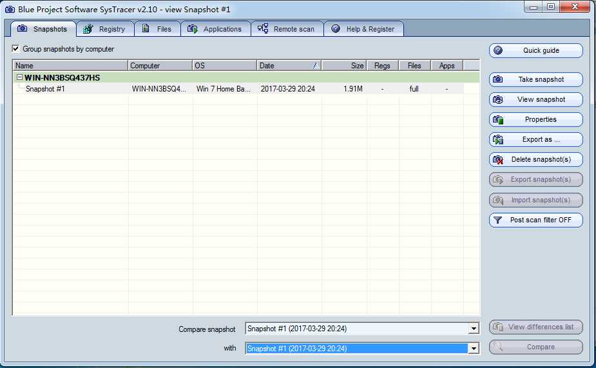Screen dimensions: 596x368
Task: Click the View differences list button
Action: 536,327
